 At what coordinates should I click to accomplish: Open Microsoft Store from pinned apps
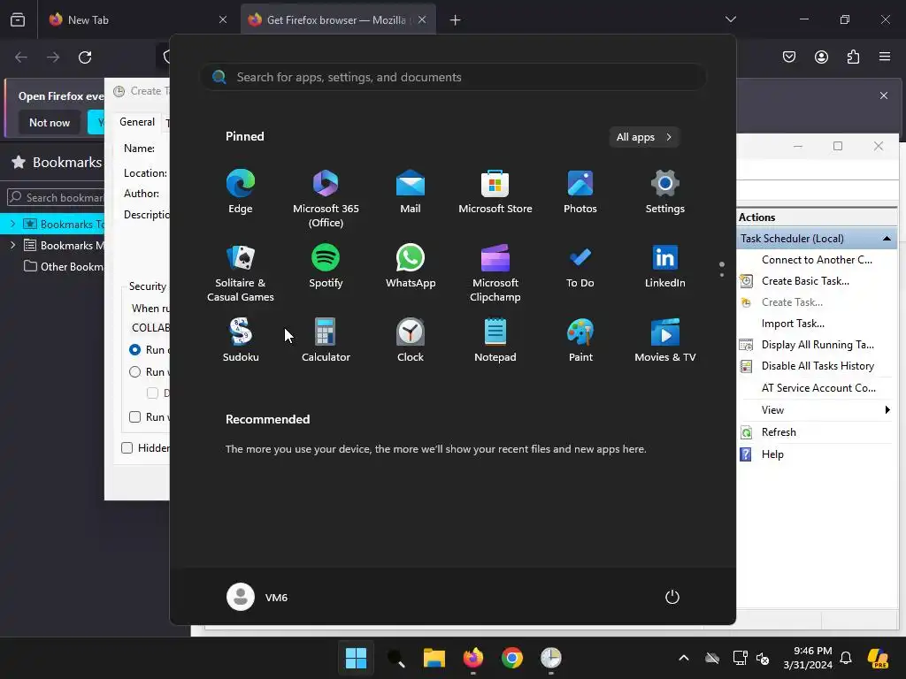point(495,192)
